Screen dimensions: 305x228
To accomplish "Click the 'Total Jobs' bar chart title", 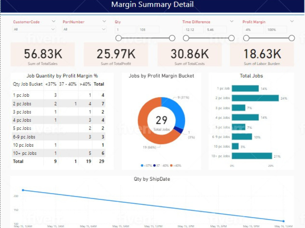I will (251, 76).
